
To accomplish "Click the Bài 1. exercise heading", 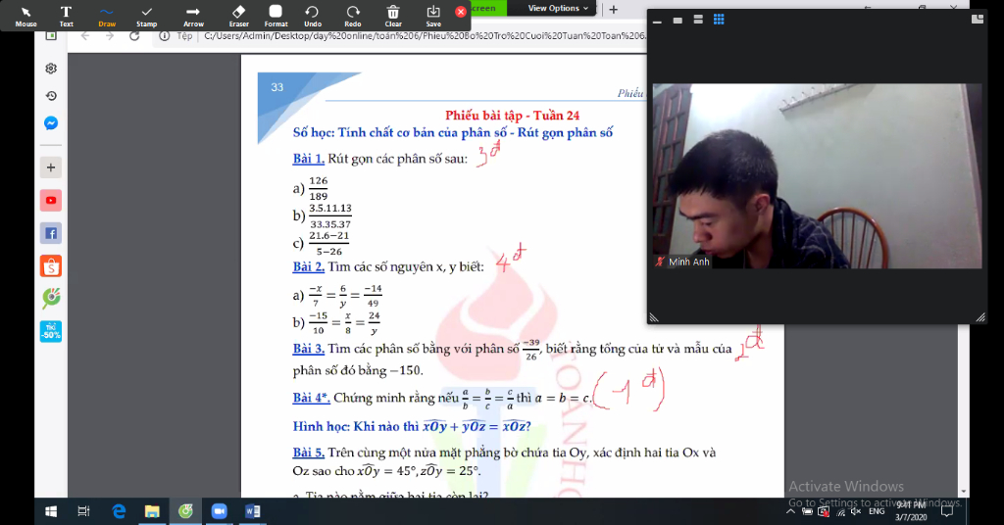I will [x=309, y=159].
